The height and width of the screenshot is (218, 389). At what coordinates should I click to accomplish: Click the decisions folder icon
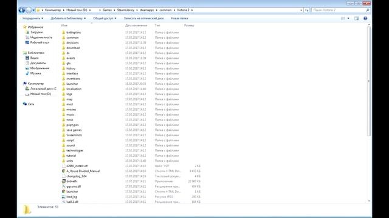(63, 43)
